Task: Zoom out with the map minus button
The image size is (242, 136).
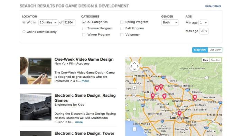Action: tap(134, 129)
